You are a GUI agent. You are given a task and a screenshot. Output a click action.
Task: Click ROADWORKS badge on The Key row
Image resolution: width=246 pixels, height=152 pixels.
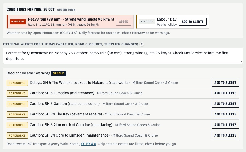pos(17,115)
